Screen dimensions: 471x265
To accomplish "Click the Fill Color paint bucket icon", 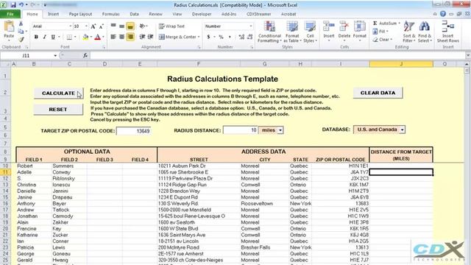I will tap(85, 37).
